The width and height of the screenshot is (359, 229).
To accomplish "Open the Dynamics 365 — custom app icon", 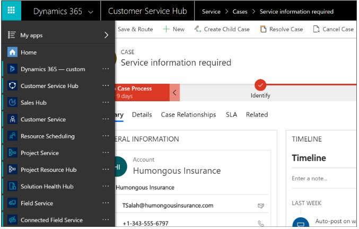I will 12,69.
